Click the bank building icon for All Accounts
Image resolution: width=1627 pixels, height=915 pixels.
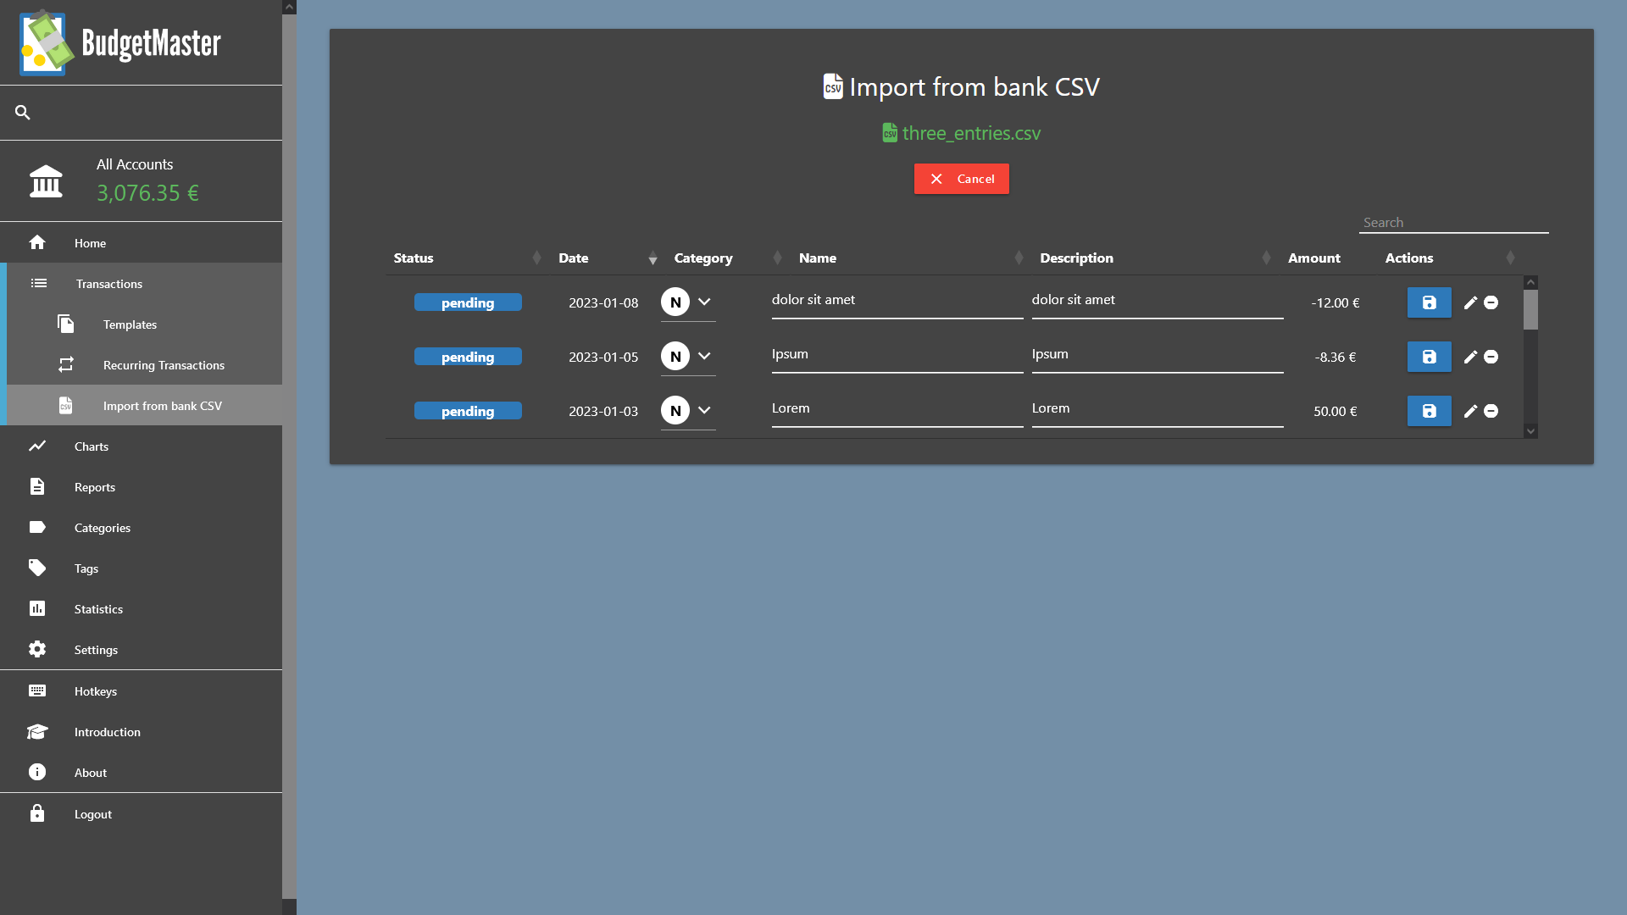pos(46,180)
